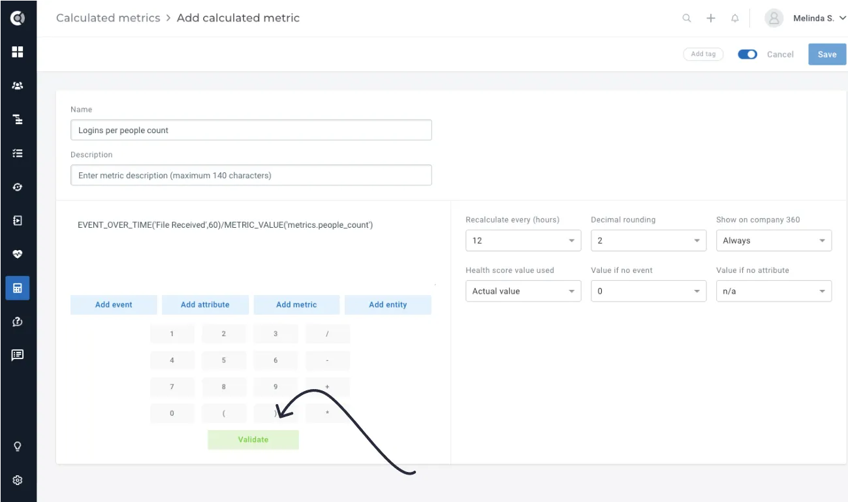This screenshot has height=502, width=848.
Task: Open Decimal rounding dropdown
Action: (648, 240)
